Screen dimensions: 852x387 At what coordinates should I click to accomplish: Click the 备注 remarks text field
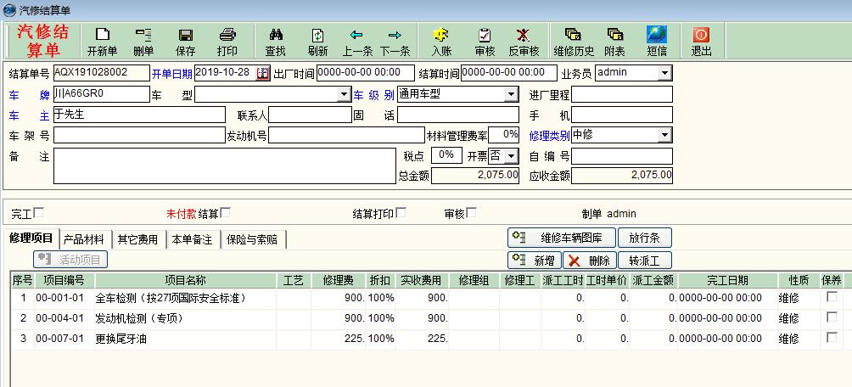pos(226,165)
